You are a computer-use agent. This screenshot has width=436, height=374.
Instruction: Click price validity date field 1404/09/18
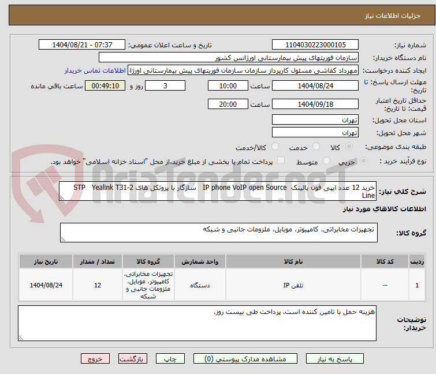tap(315, 104)
